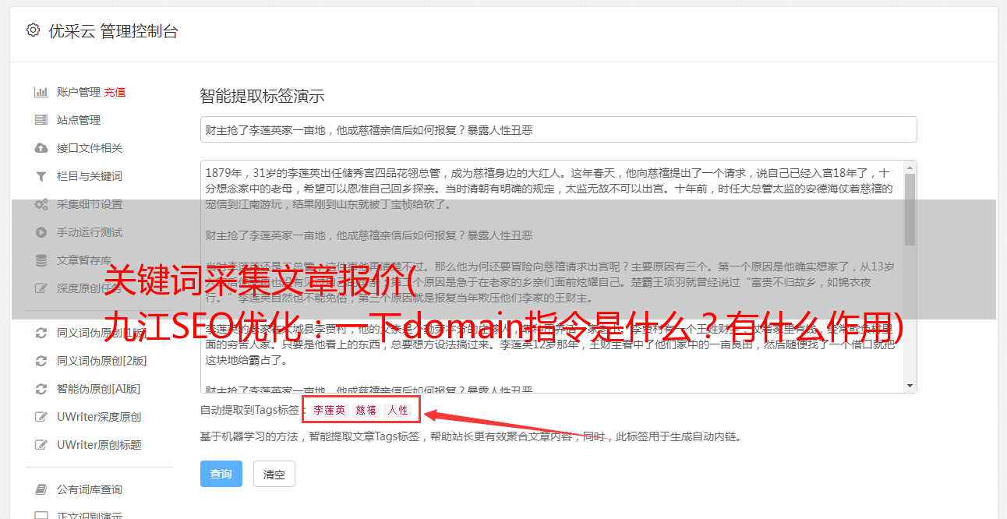Viewport: 1007px width, 519px height.
Task: Open 账户管理 bar chart icon
Action: [x=41, y=92]
